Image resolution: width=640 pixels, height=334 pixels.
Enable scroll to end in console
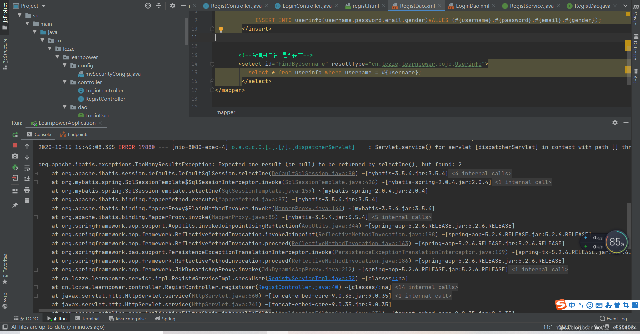tap(27, 179)
